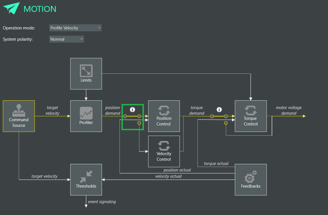Click 'target velocity' label near Thresholds input
The image size is (328, 215).
coord(44,176)
